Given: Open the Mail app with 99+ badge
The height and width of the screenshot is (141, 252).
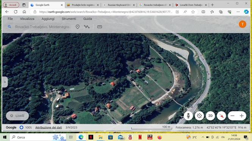Looking at the screenshot, I should coord(121,137).
